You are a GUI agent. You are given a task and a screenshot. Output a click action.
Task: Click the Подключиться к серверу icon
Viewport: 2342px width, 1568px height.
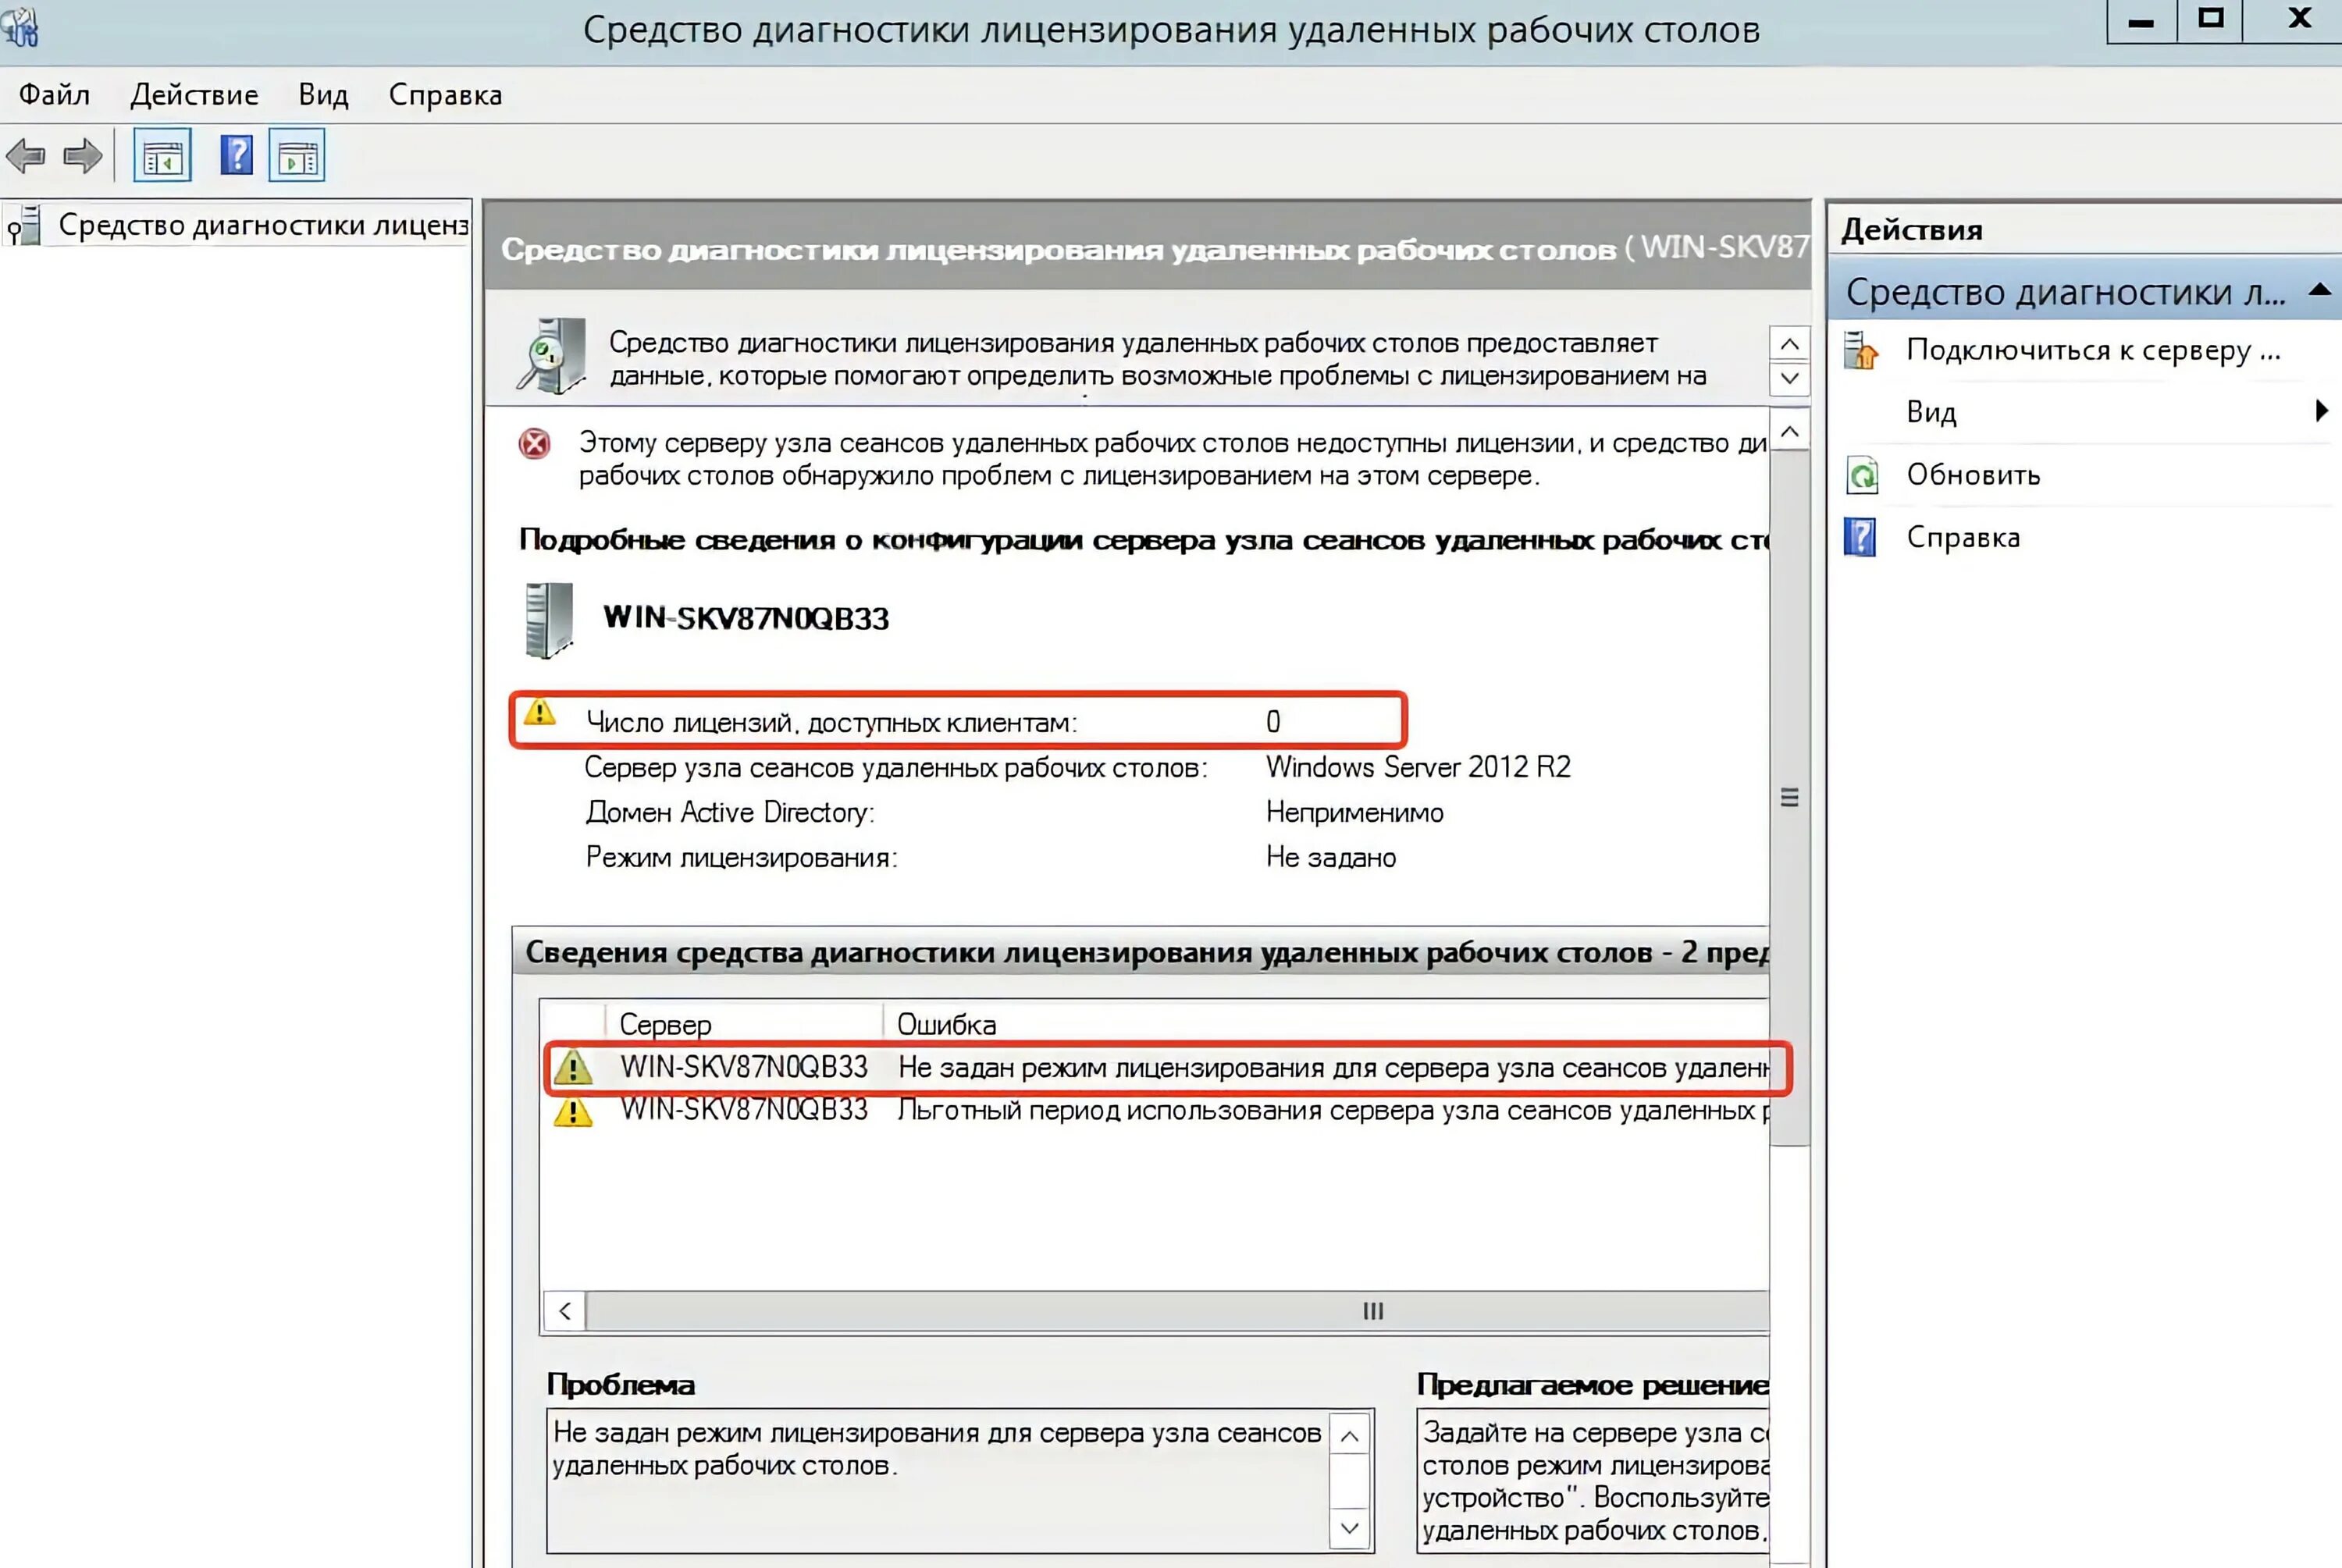1861,351
